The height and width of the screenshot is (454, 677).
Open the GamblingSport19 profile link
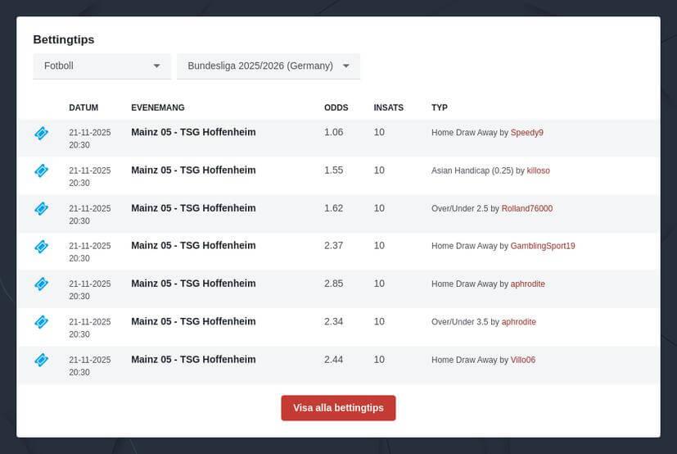coord(543,246)
